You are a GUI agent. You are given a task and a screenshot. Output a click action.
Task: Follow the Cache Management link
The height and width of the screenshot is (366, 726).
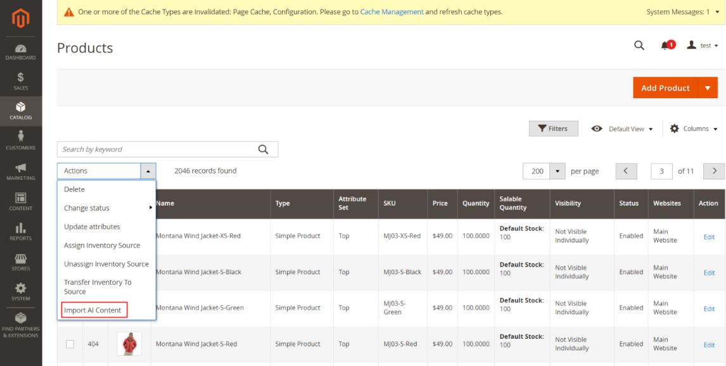(x=392, y=12)
